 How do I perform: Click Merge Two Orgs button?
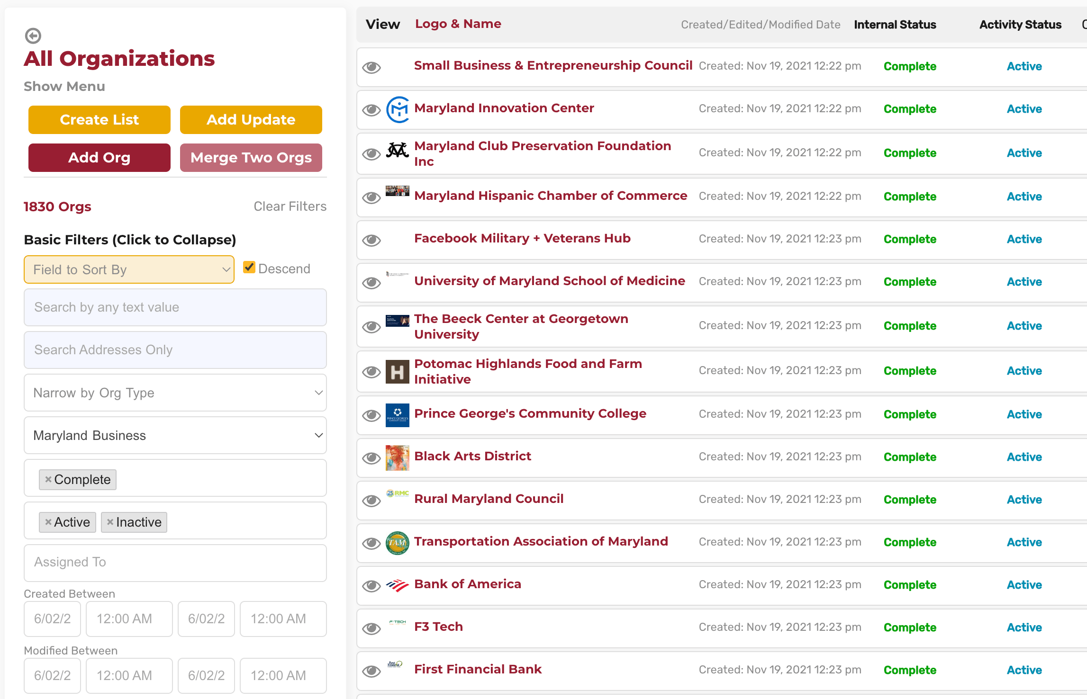[x=251, y=158]
